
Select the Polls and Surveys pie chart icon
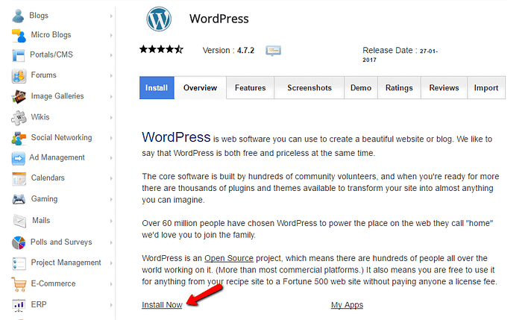tap(19, 242)
